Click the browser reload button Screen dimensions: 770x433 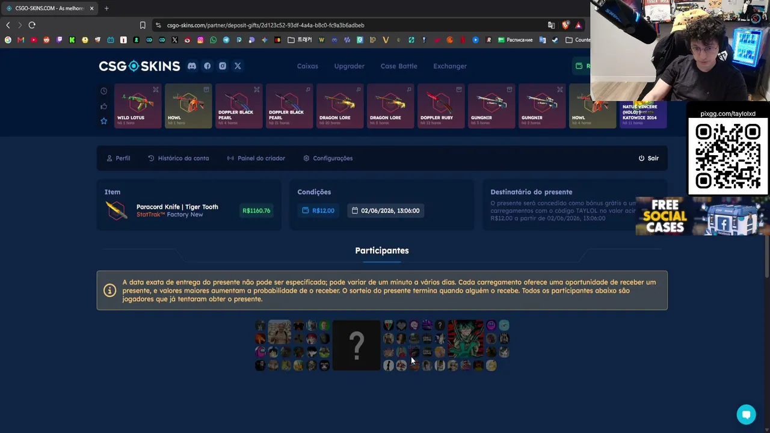(32, 25)
